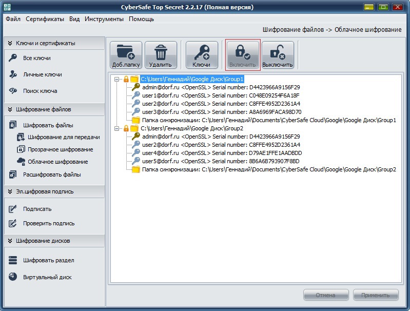Select Шифрование для передачи
The width and height of the screenshot is (410, 311).
click(x=64, y=137)
